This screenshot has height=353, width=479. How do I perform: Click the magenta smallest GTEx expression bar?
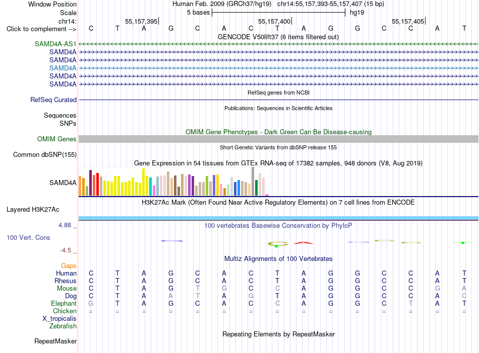(x=267, y=195)
